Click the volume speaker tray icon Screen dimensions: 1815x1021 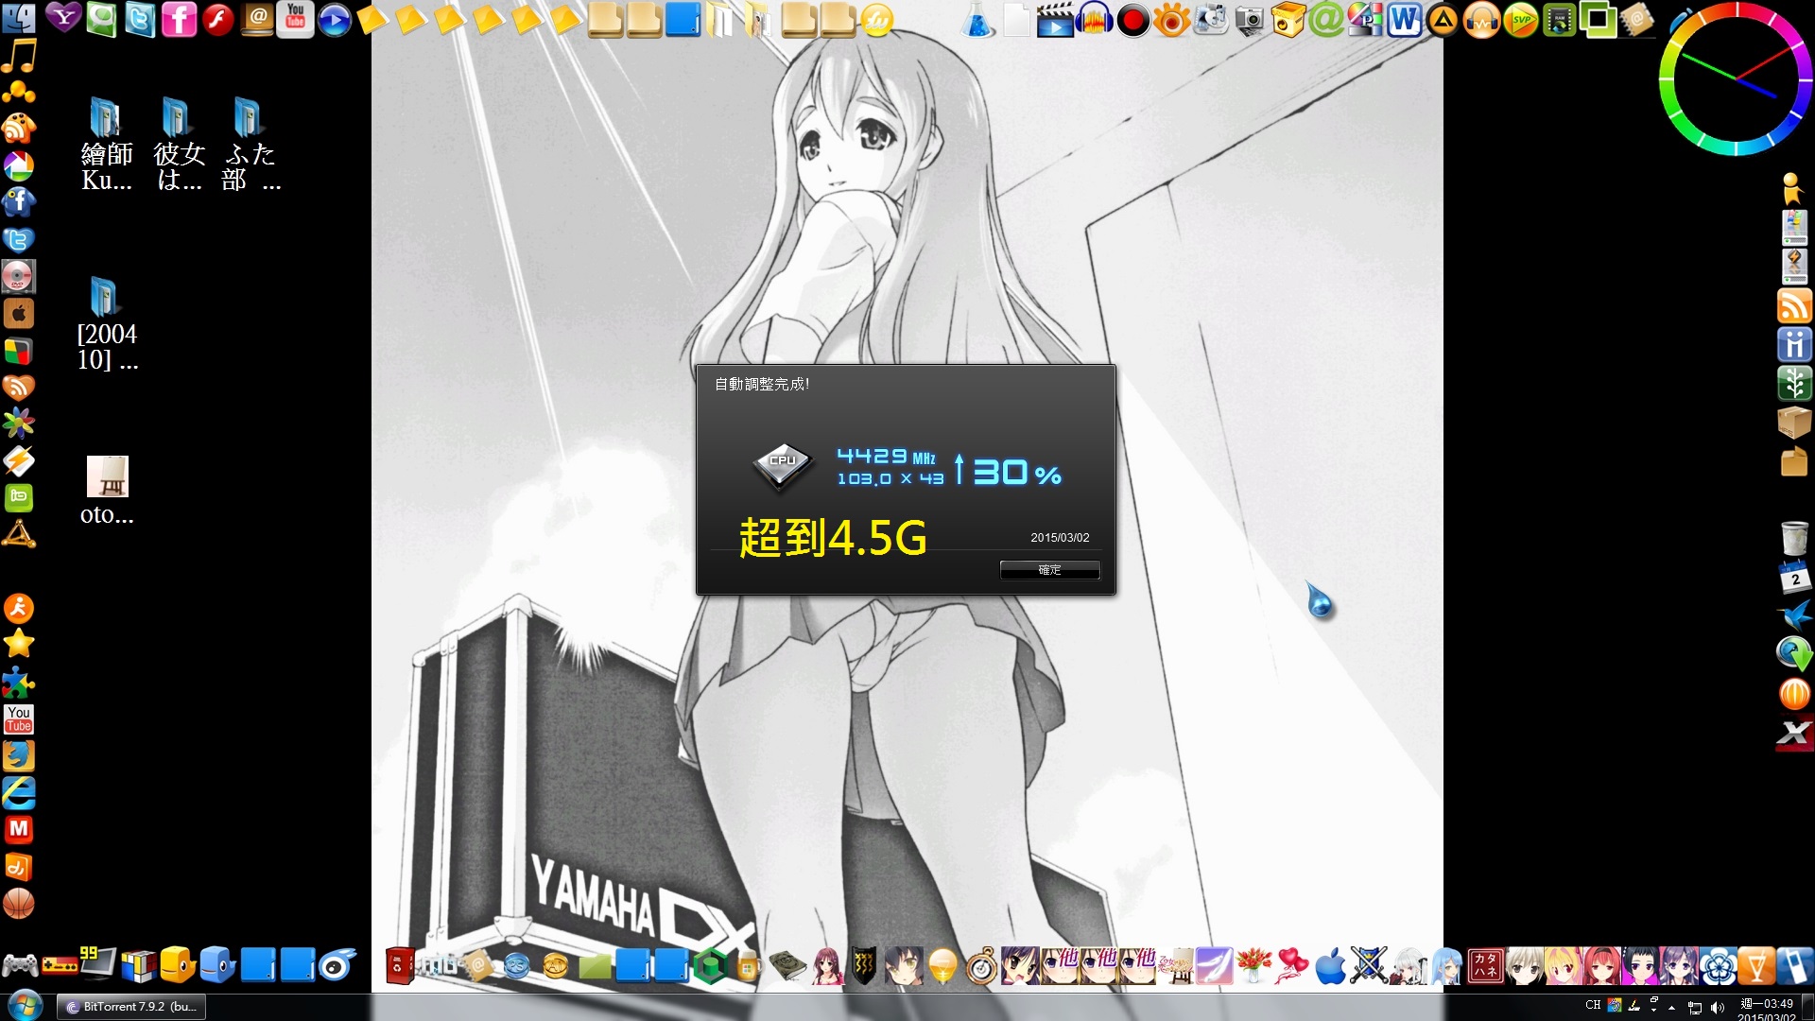coord(1718,1007)
